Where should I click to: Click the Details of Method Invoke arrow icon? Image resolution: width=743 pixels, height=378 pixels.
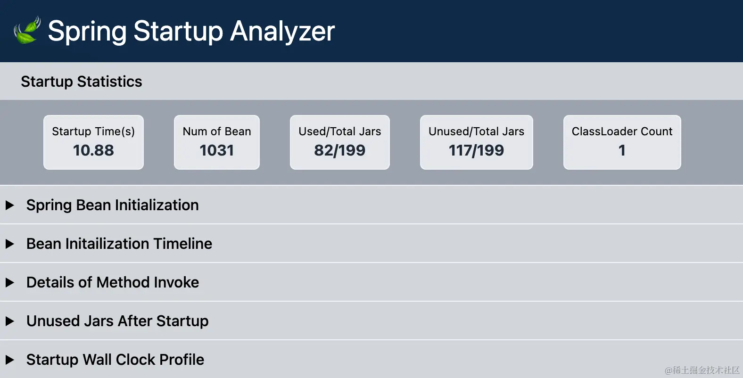[10, 282]
